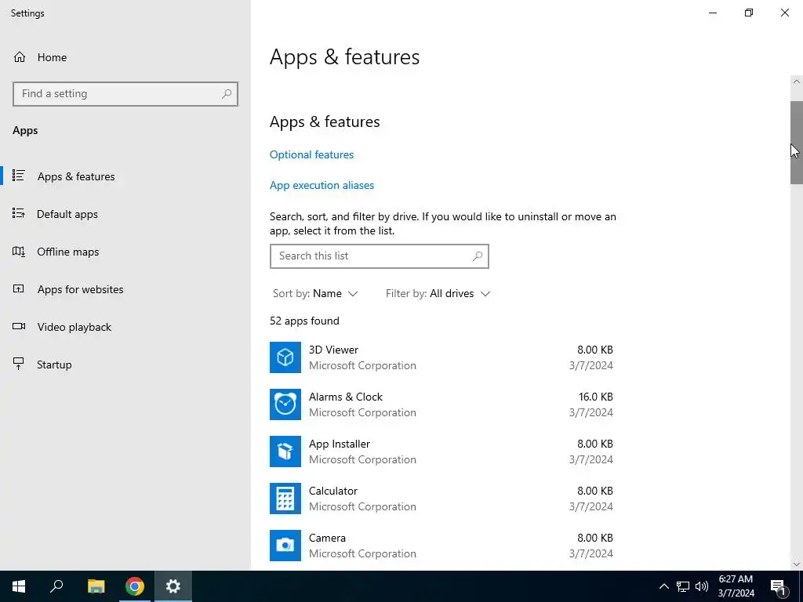The image size is (803, 602).
Task: Select the App Installer entry name
Action: [x=339, y=444]
